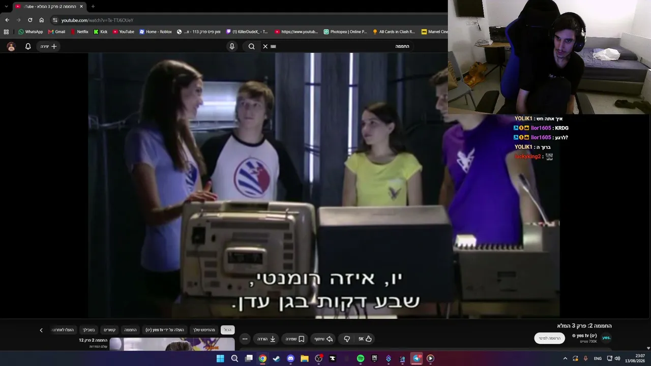Click the YouTube search magnifier button

251,46
